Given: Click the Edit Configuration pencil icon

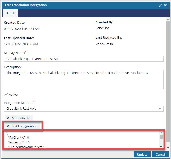Looking at the screenshot, I should tap(8, 126).
